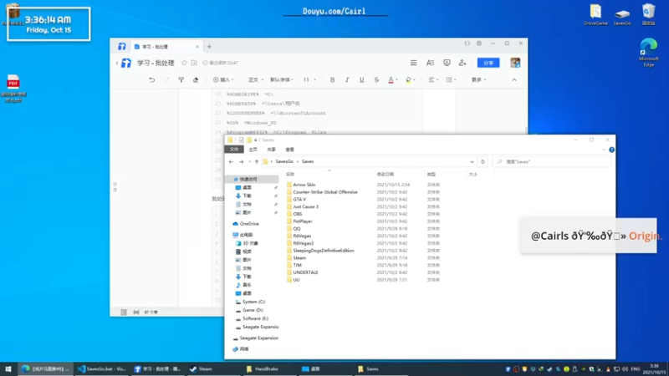This screenshot has height=376, width=669.
Task: Click the presentation mode icon
Action: [x=447, y=63]
